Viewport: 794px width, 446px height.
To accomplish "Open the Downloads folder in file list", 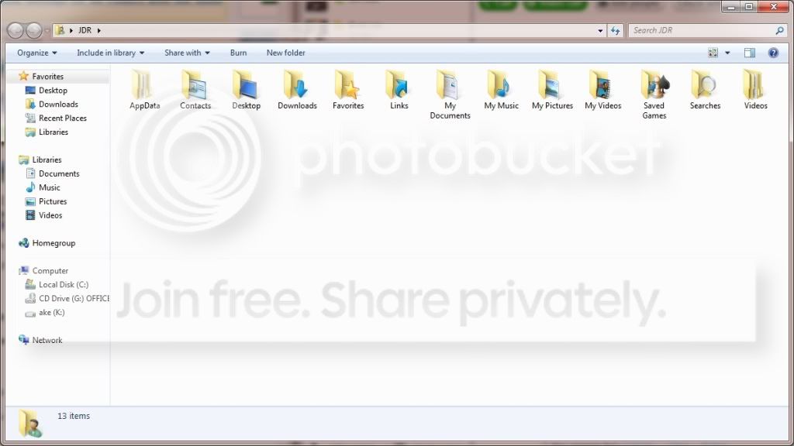I will pyautogui.click(x=297, y=90).
